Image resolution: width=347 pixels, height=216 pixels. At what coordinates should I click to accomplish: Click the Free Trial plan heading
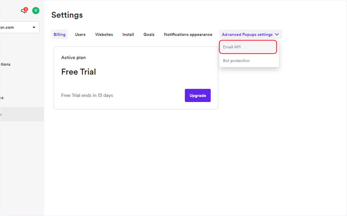[x=79, y=72]
